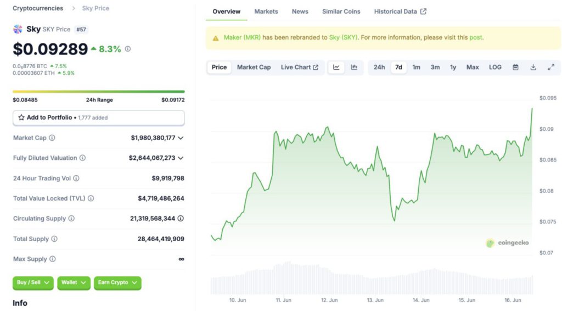This screenshot has width=562, height=311.
Task: Click the Info section heading
Action: (20, 303)
